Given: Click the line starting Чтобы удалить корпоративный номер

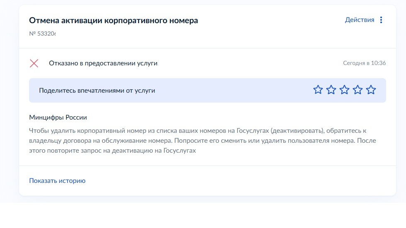Looking at the screenshot, I should click(197, 131).
